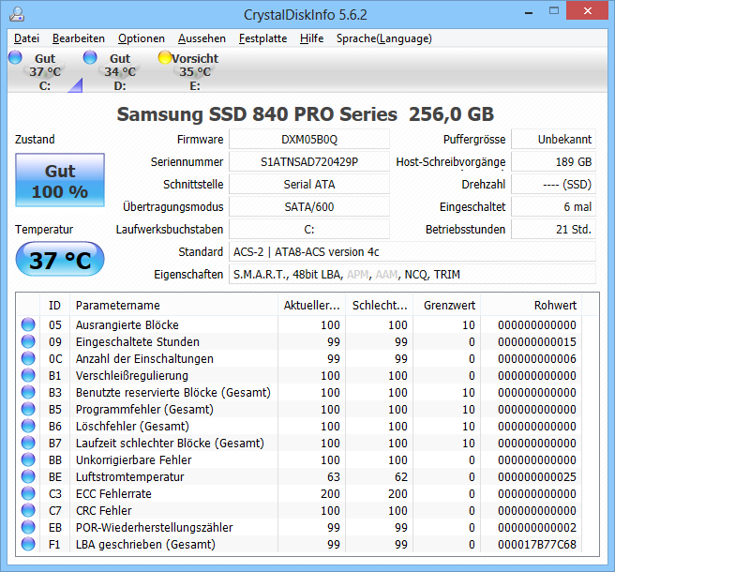Click the status orb for Unkorrigierbare Fehler

point(28,459)
